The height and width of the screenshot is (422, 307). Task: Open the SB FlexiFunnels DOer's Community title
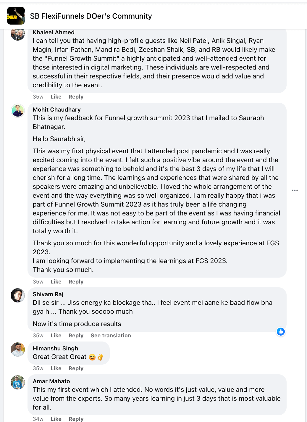coord(91,16)
